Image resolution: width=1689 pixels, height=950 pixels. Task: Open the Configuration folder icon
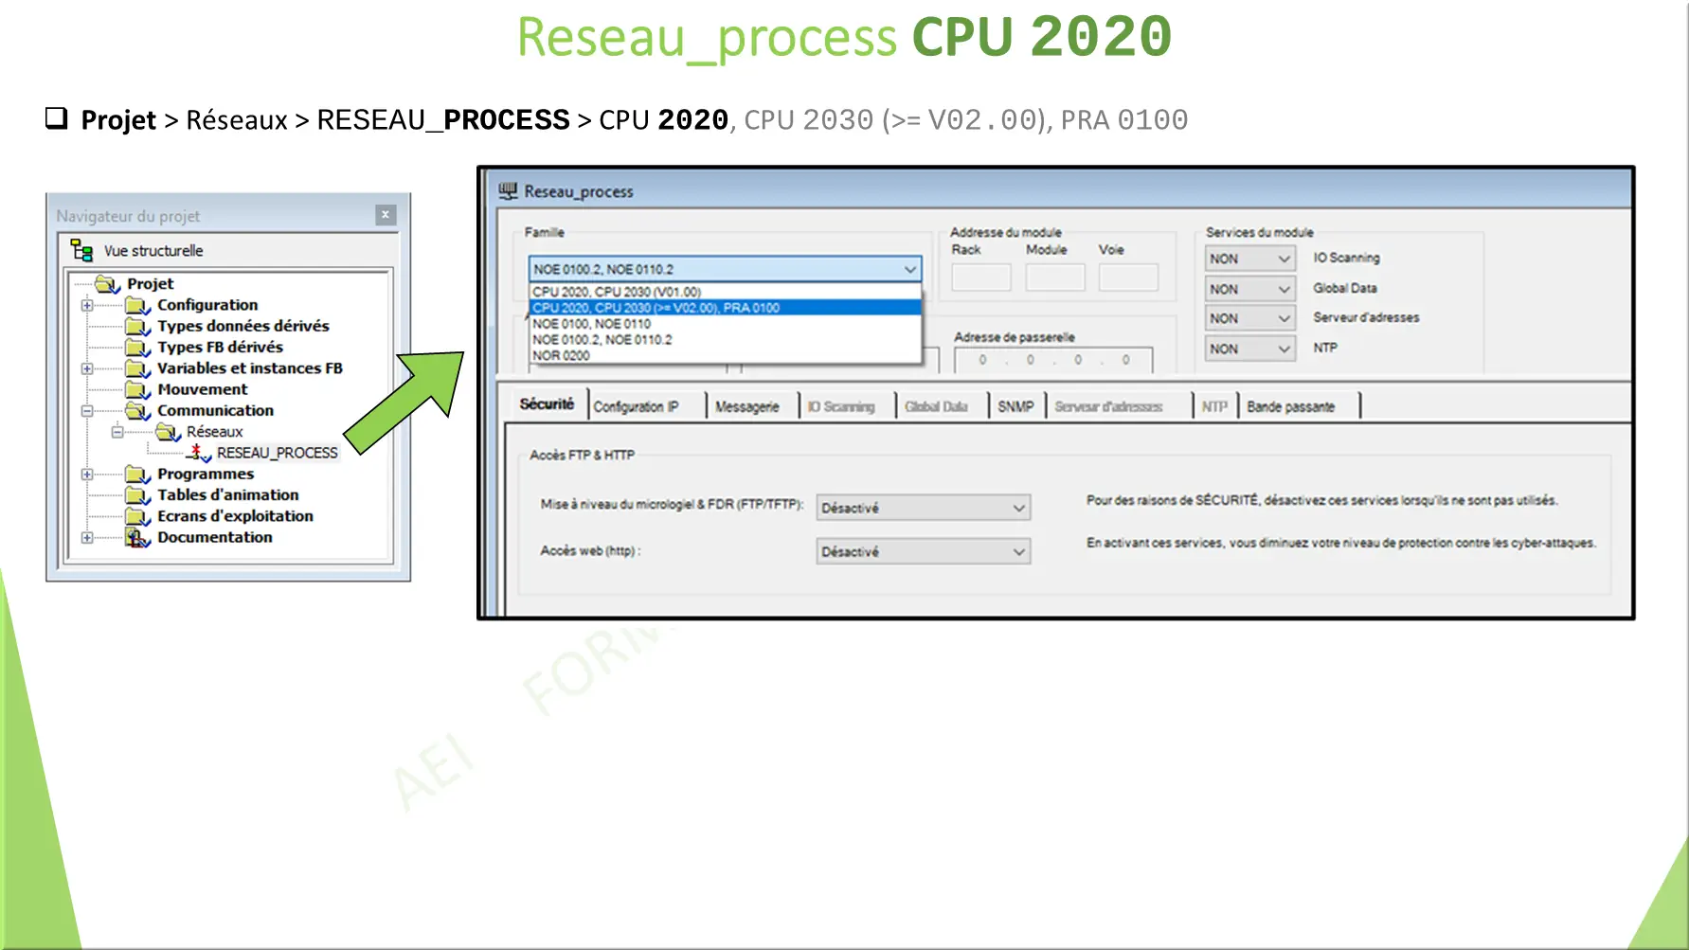[136, 304]
